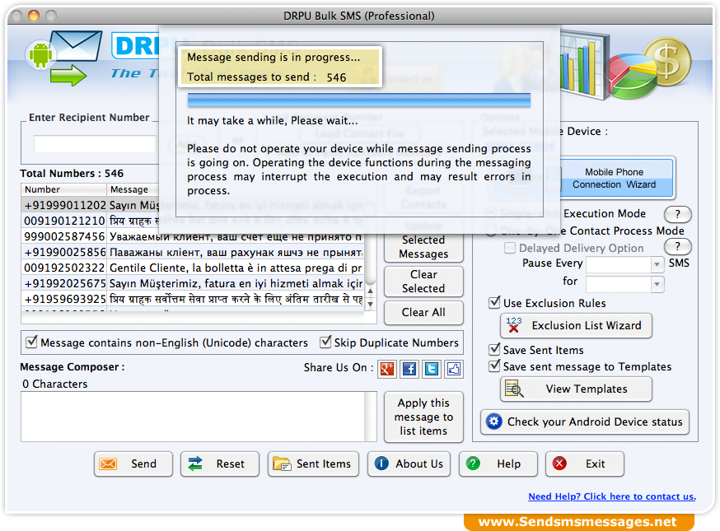Click the blue info icon on About Us
Viewport: 720px width, 531px height.
coord(381,463)
